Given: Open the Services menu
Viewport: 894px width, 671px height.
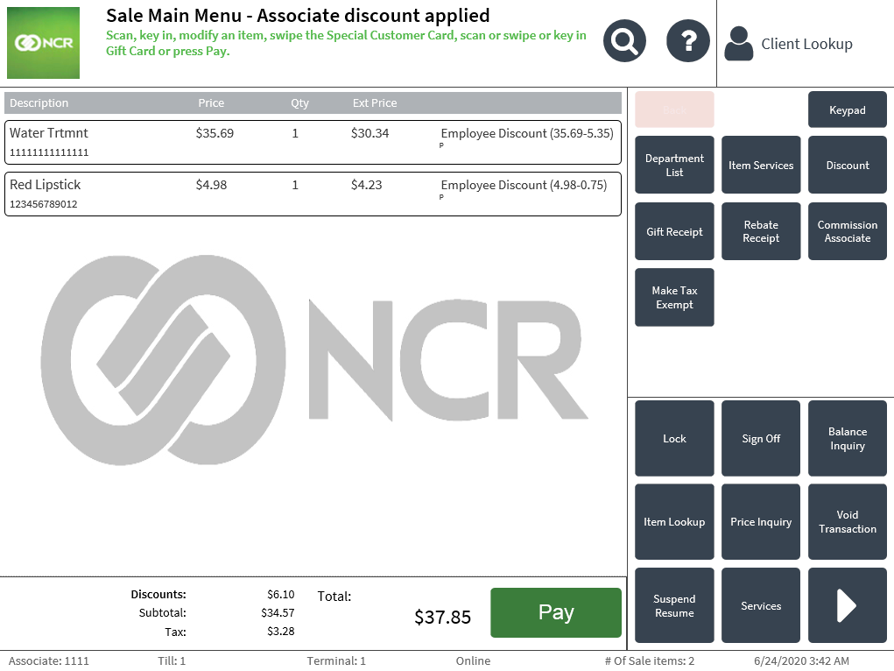Looking at the screenshot, I should click(x=761, y=605).
